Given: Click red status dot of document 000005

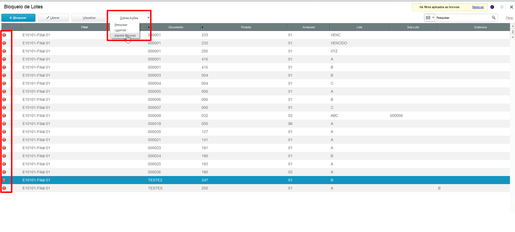Looking at the screenshot, I should coord(4,91).
